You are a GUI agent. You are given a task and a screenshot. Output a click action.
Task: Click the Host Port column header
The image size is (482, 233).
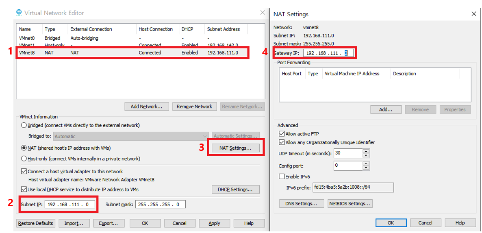tap(292, 74)
